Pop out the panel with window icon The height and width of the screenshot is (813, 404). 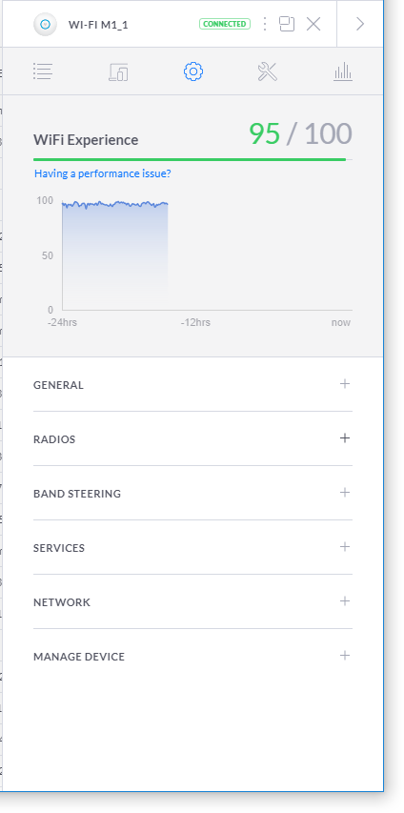[x=287, y=24]
